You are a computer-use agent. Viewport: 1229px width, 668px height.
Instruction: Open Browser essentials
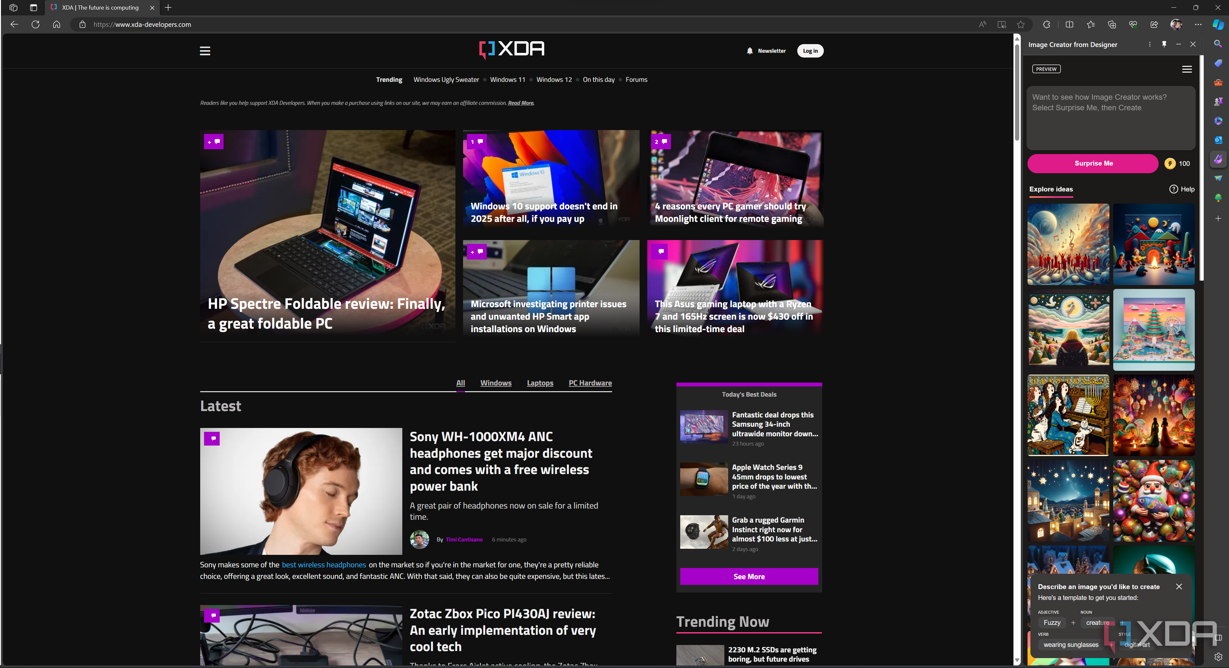[1133, 24]
